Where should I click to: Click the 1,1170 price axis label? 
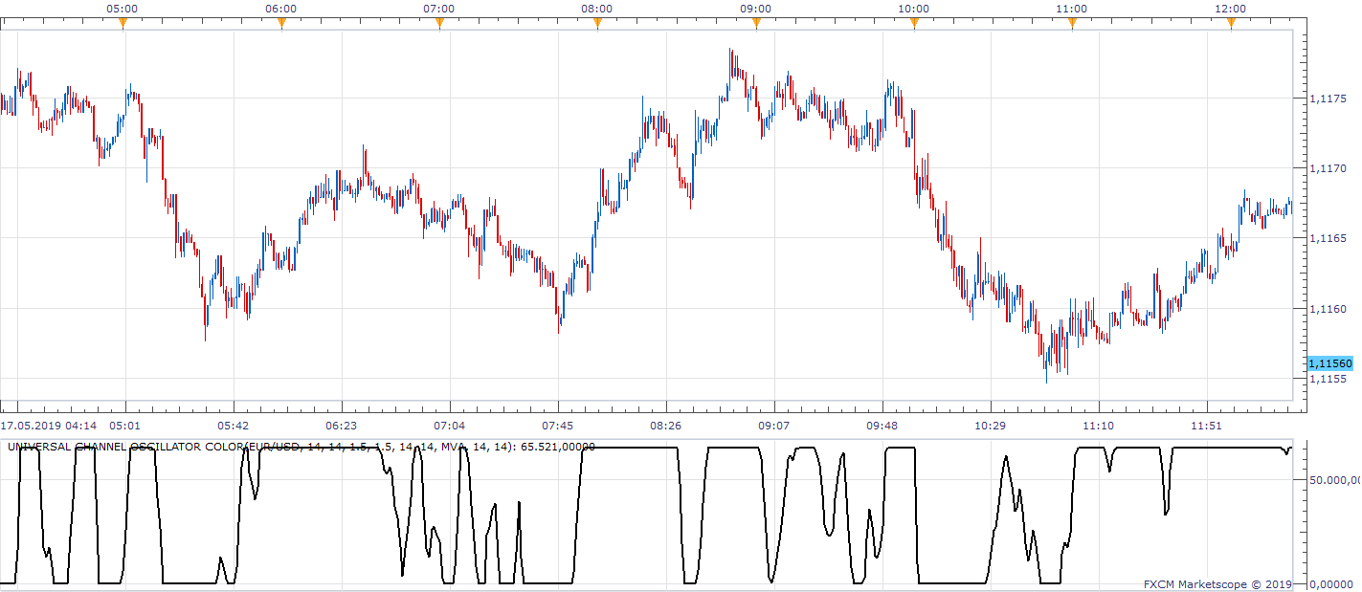(x=1328, y=168)
